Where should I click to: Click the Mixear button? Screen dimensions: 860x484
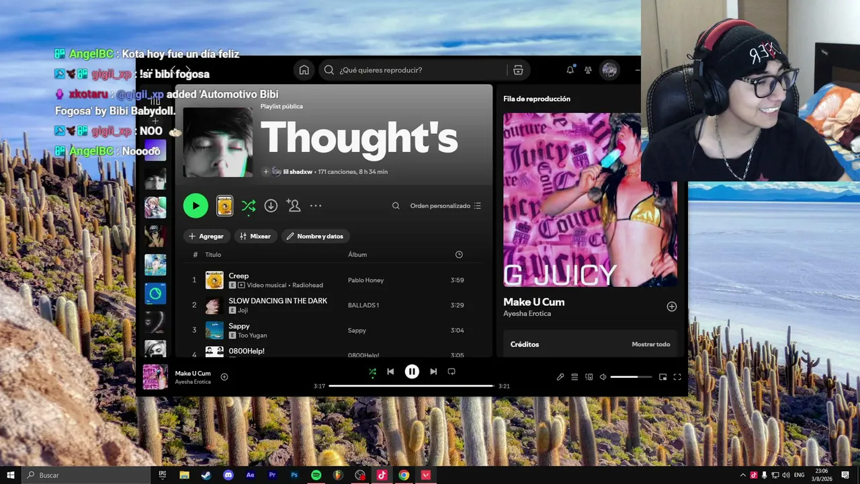(x=255, y=236)
